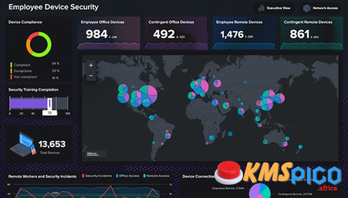Select the green Compliant legend marker
348x198 pixels.
(11, 65)
